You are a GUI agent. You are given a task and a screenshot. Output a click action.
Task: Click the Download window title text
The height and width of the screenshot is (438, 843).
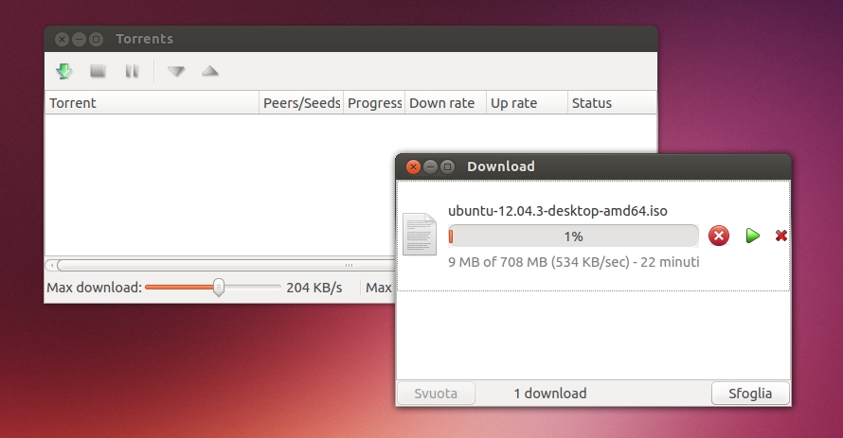tap(500, 166)
